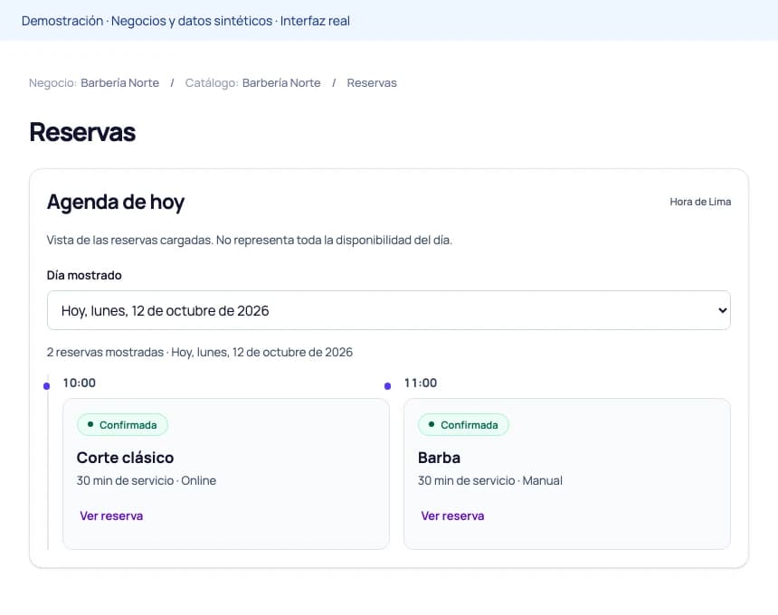Click the Hora de Lima label
The height and width of the screenshot is (615, 778).
[x=700, y=202]
